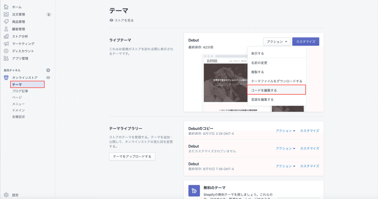Viewport: 378px width, 199px height.
Task: View online store via sidebar eye icon
Action: 48,78
